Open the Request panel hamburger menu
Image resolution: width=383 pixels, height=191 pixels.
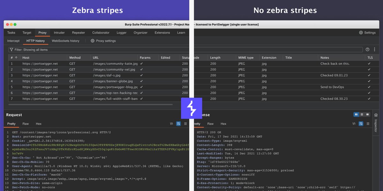tap(185, 124)
